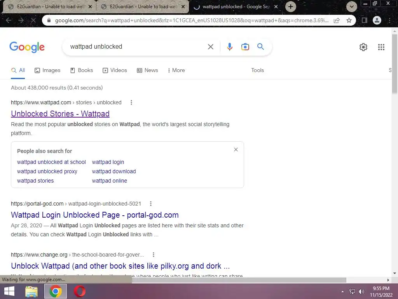Open Google apps grid
398x299 pixels.
(381, 47)
